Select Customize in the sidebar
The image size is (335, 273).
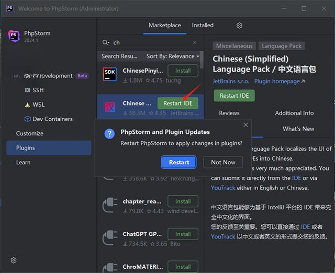tap(49, 133)
